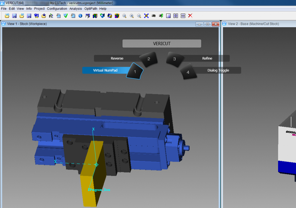Select the zoom-to-box magnifier icon

124,16
